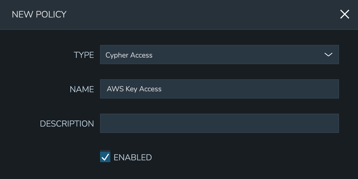The image size is (358, 179).
Task: Uncheck the checkmark box to disable policy
Action: (105, 157)
